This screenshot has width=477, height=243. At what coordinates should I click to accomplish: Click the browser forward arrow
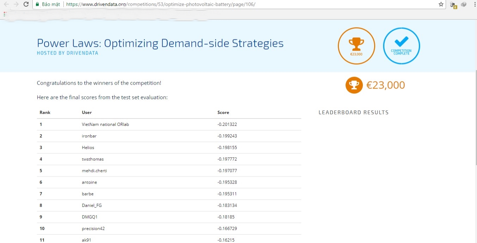[16, 4]
